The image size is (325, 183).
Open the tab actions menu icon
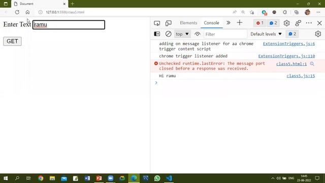6,4
